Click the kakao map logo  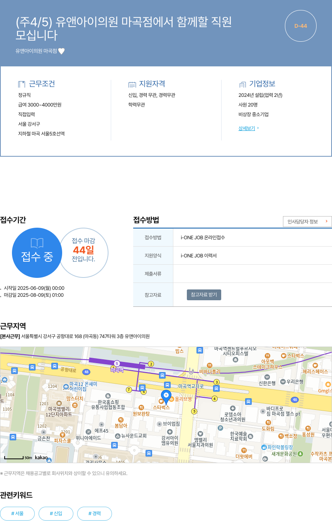pyautogui.click(x=41, y=457)
